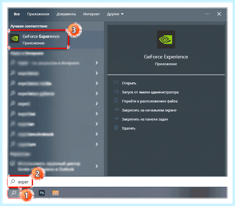Expand the eighth web search suggestion chevron
The image size is (235, 206).
point(97,134)
